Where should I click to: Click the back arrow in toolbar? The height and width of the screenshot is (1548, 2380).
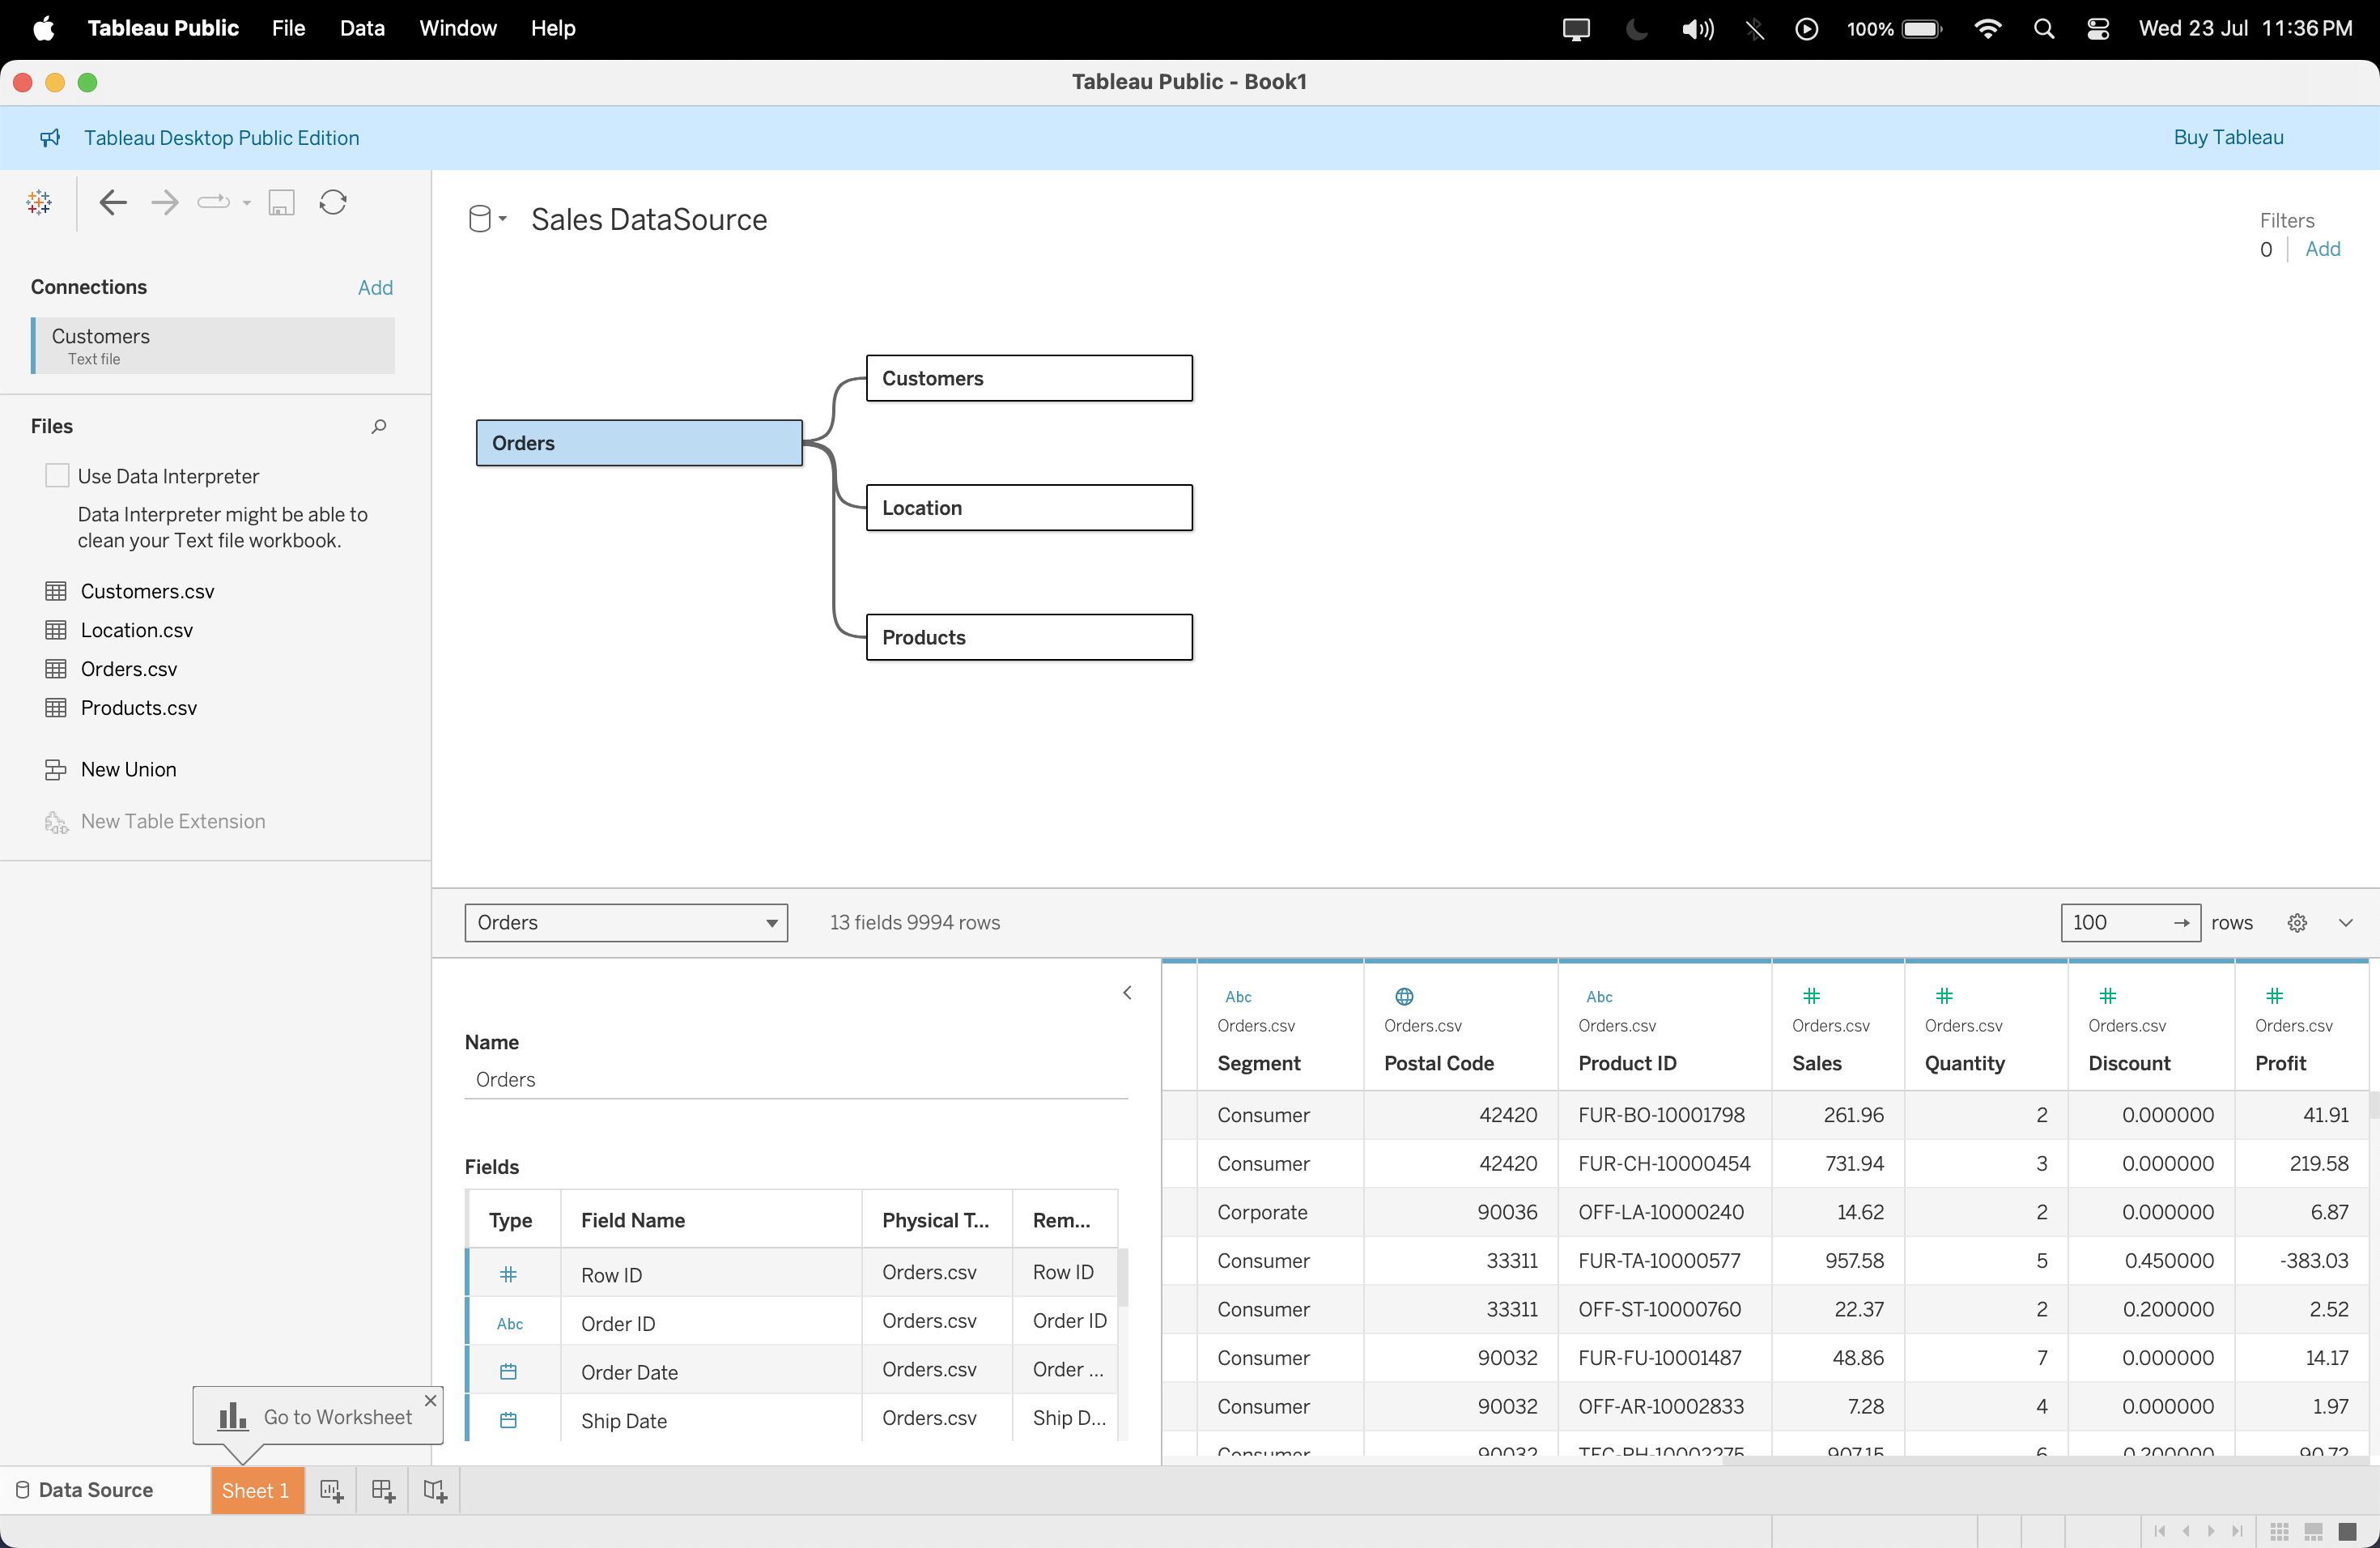(113, 203)
